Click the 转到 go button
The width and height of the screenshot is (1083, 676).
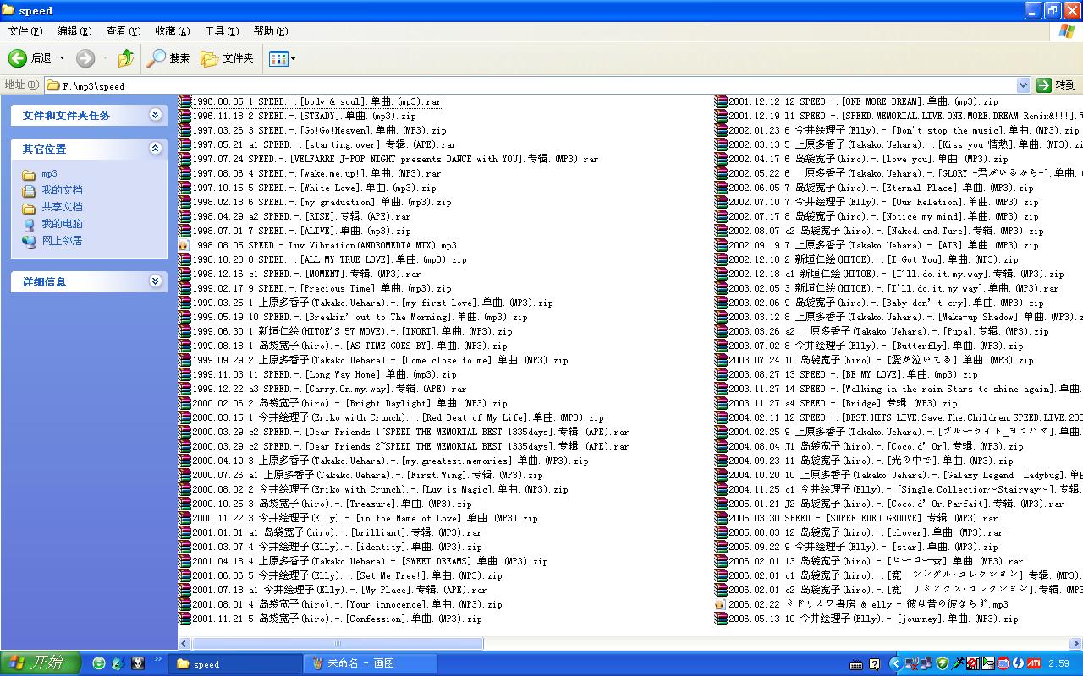1057,85
